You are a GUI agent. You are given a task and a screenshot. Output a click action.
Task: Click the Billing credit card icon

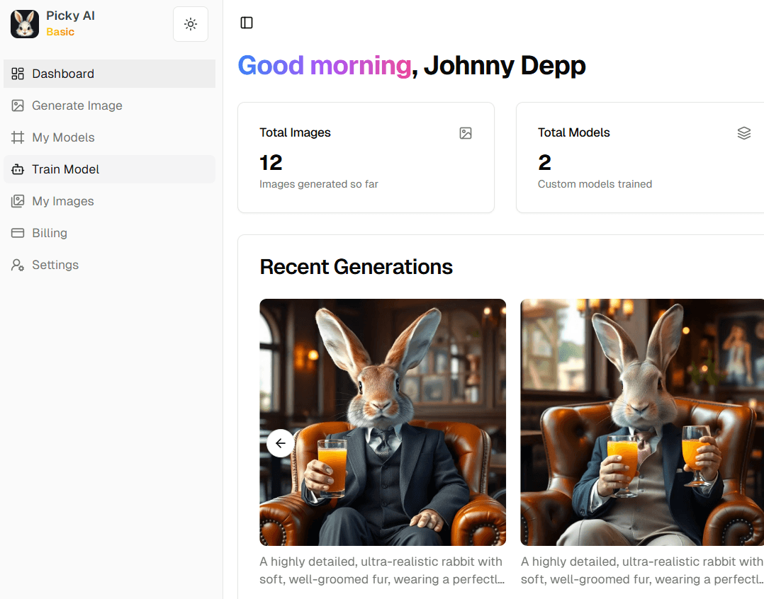point(18,233)
